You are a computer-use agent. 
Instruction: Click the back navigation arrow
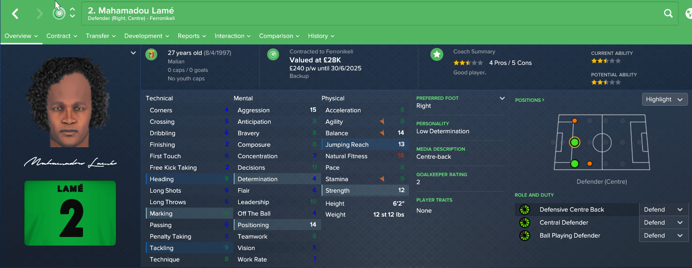[15, 14]
